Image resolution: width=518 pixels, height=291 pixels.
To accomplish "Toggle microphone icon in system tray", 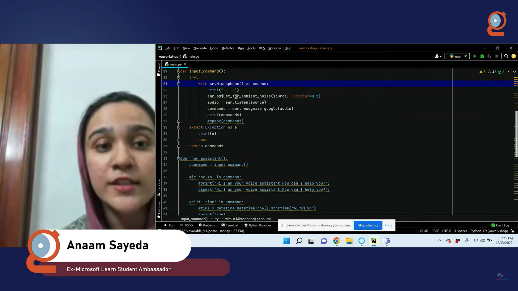I will click(x=467, y=241).
